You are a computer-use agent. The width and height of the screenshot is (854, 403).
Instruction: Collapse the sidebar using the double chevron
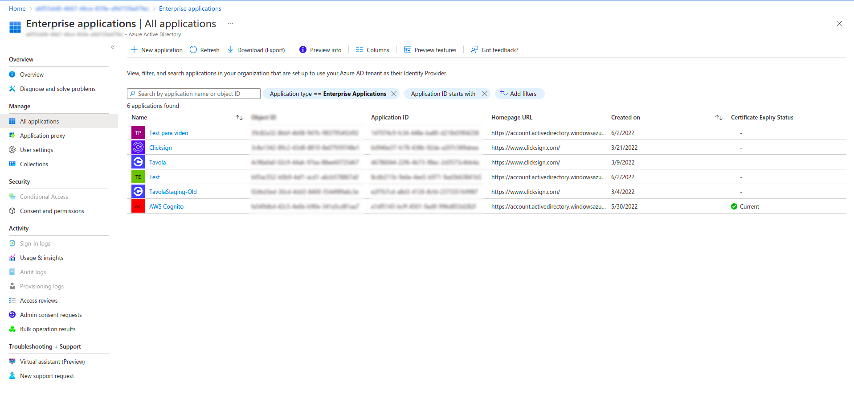click(113, 47)
